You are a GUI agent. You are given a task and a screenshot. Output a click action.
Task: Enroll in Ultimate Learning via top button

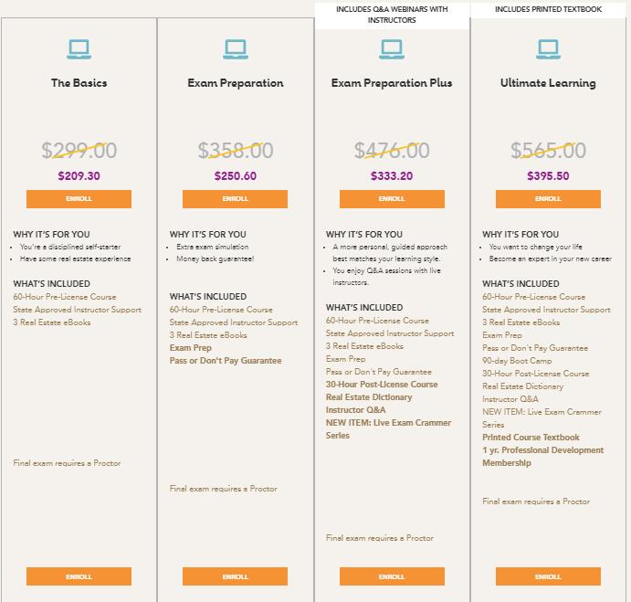[548, 199]
